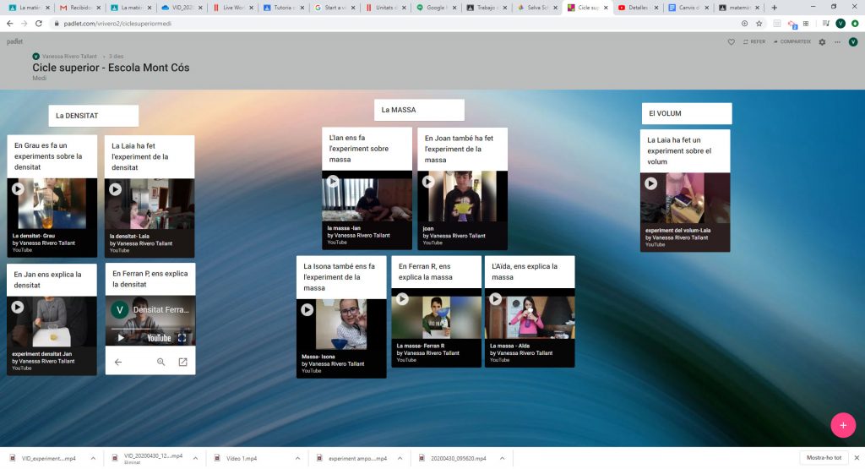865x469 pixels.
Task: Expand options for Video 1.mp4 download
Action: point(298,458)
